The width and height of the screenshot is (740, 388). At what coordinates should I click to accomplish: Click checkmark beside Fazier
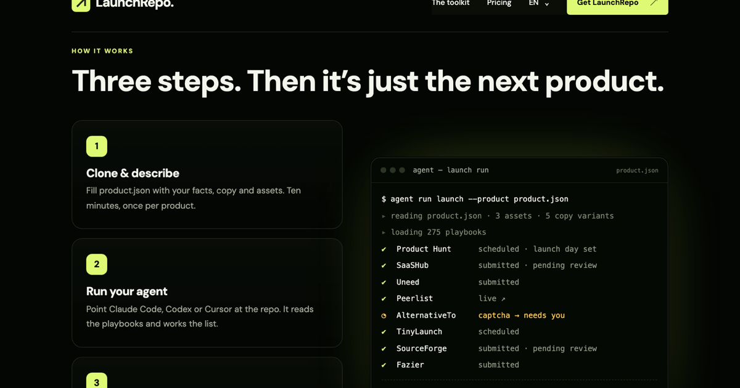coord(384,365)
